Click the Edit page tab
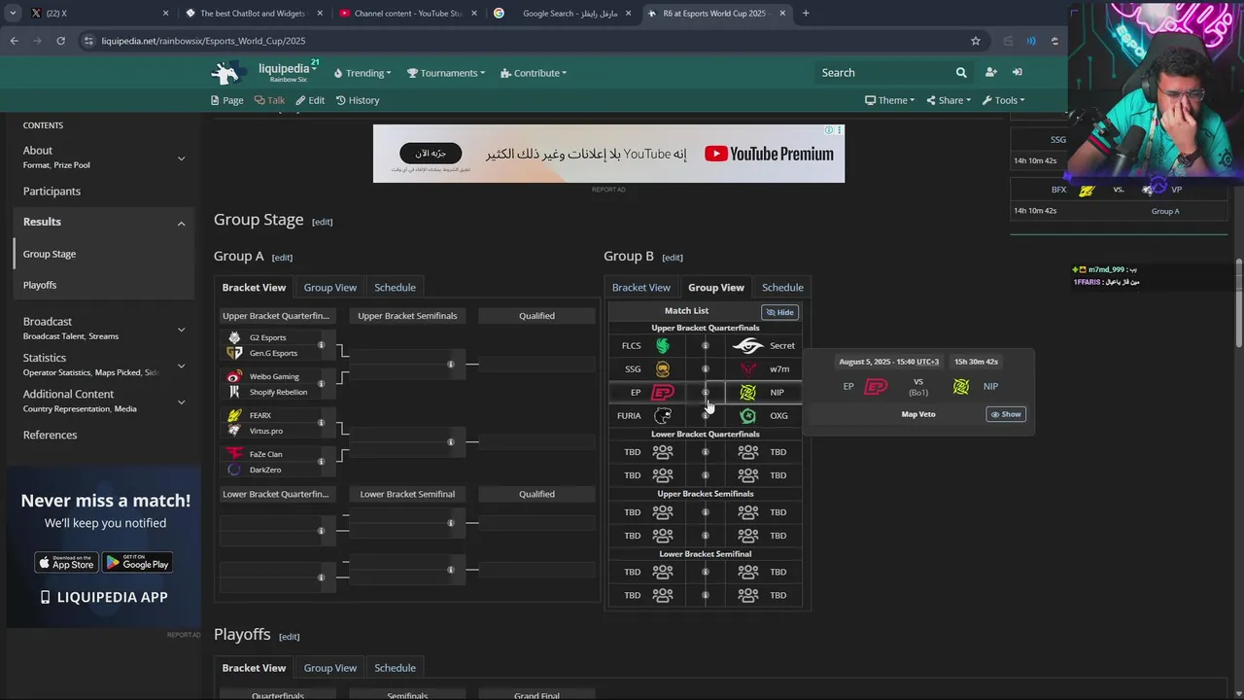 pos(310,100)
